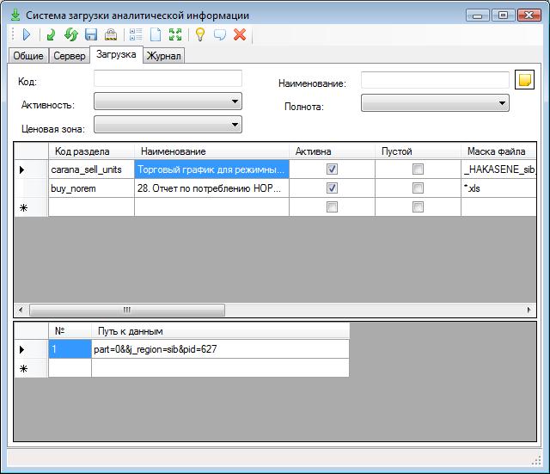Click the Код раздела column header

91,151
